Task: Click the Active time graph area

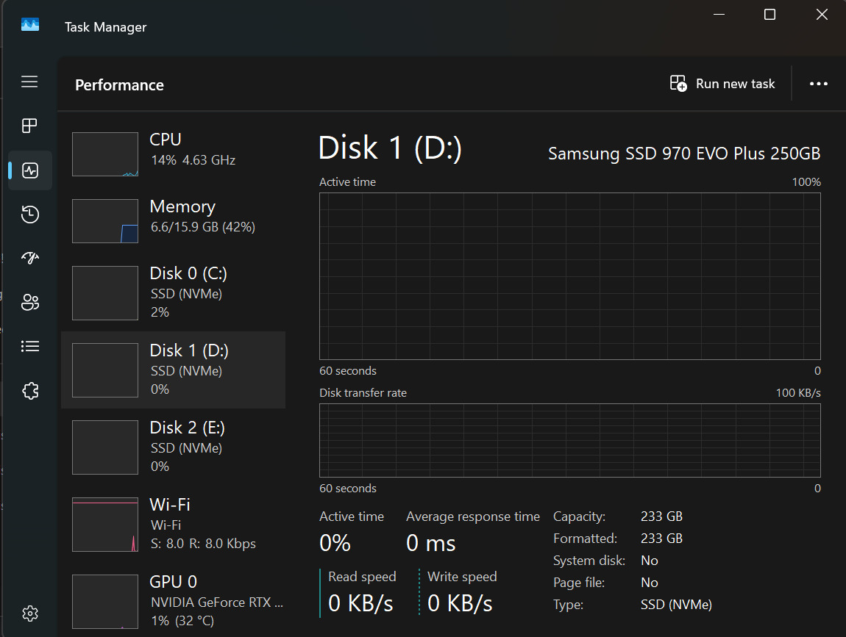Action: tap(569, 276)
